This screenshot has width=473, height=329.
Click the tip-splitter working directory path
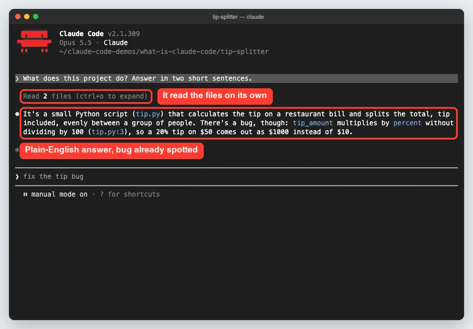pyautogui.click(x=164, y=52)
